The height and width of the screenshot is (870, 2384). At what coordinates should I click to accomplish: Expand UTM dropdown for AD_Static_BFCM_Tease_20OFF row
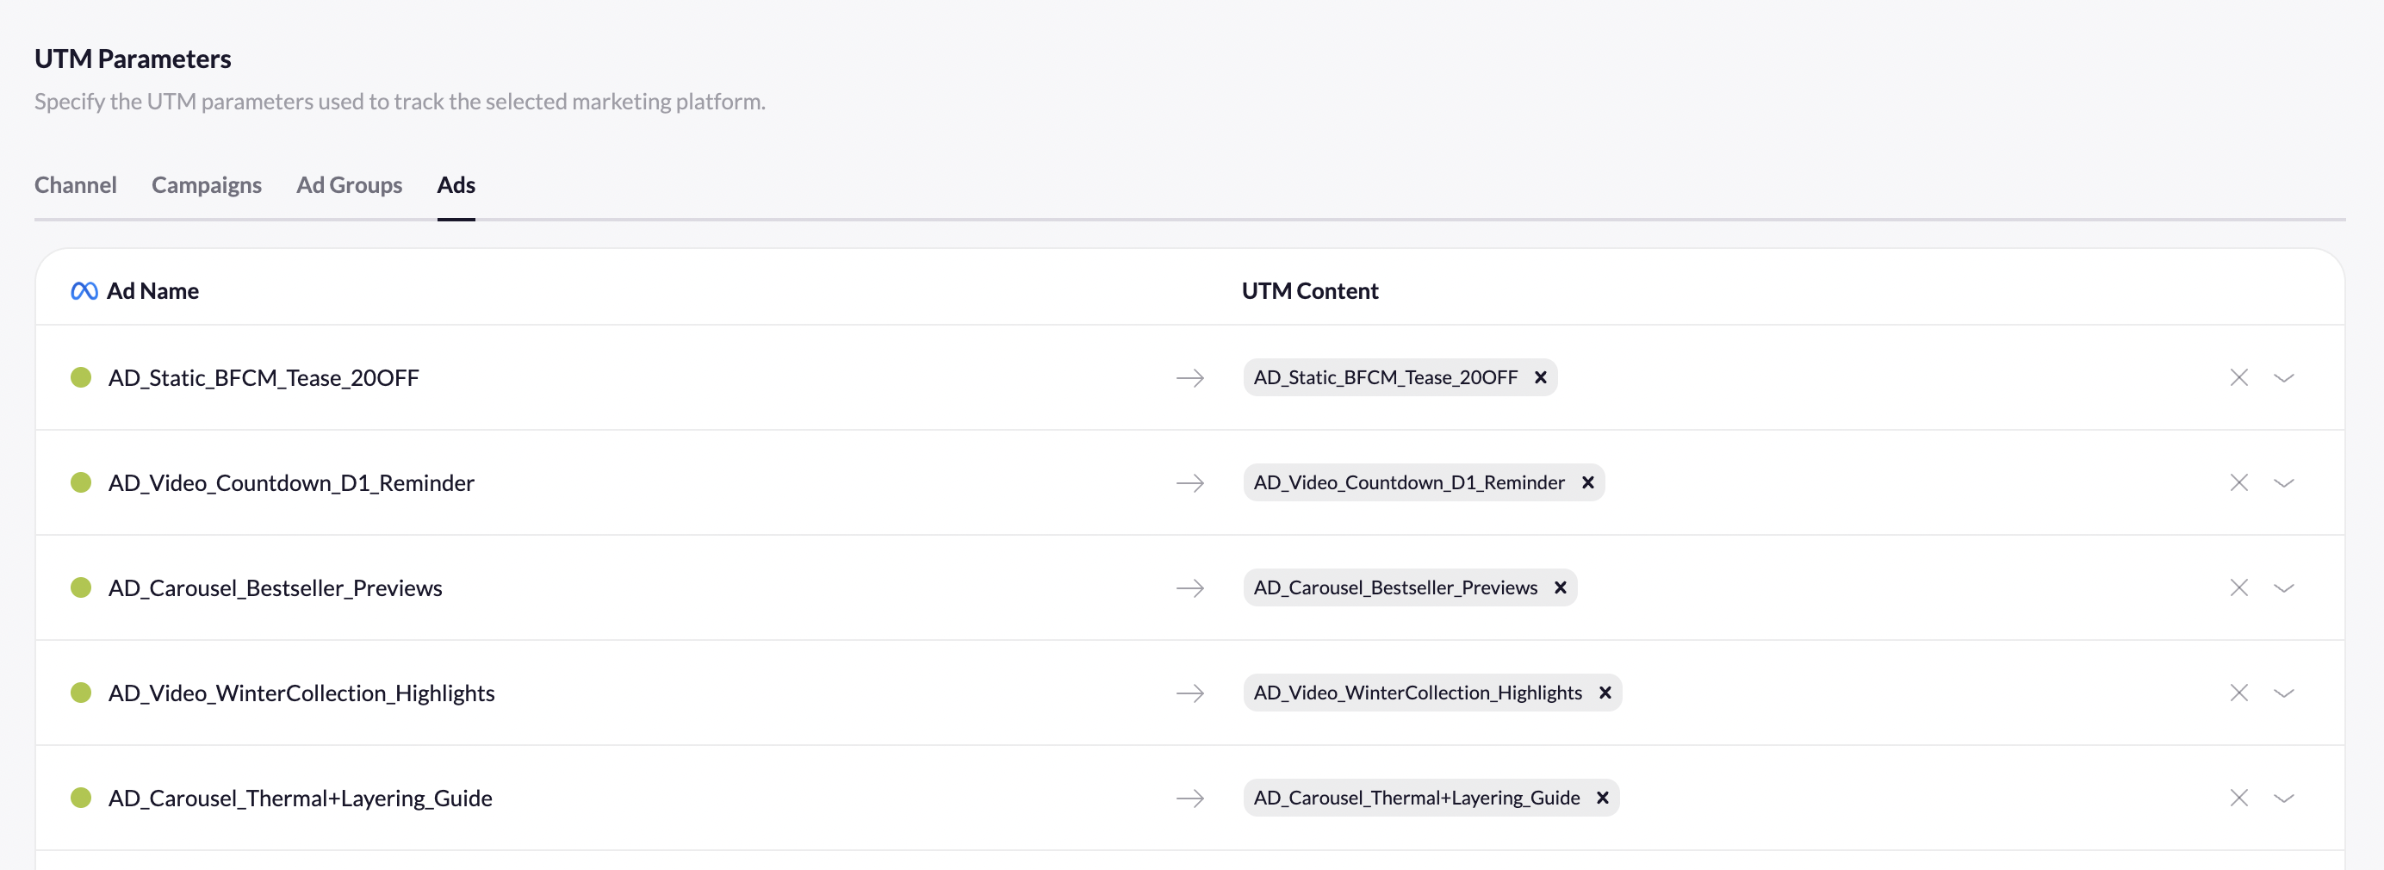[2283, 377]
